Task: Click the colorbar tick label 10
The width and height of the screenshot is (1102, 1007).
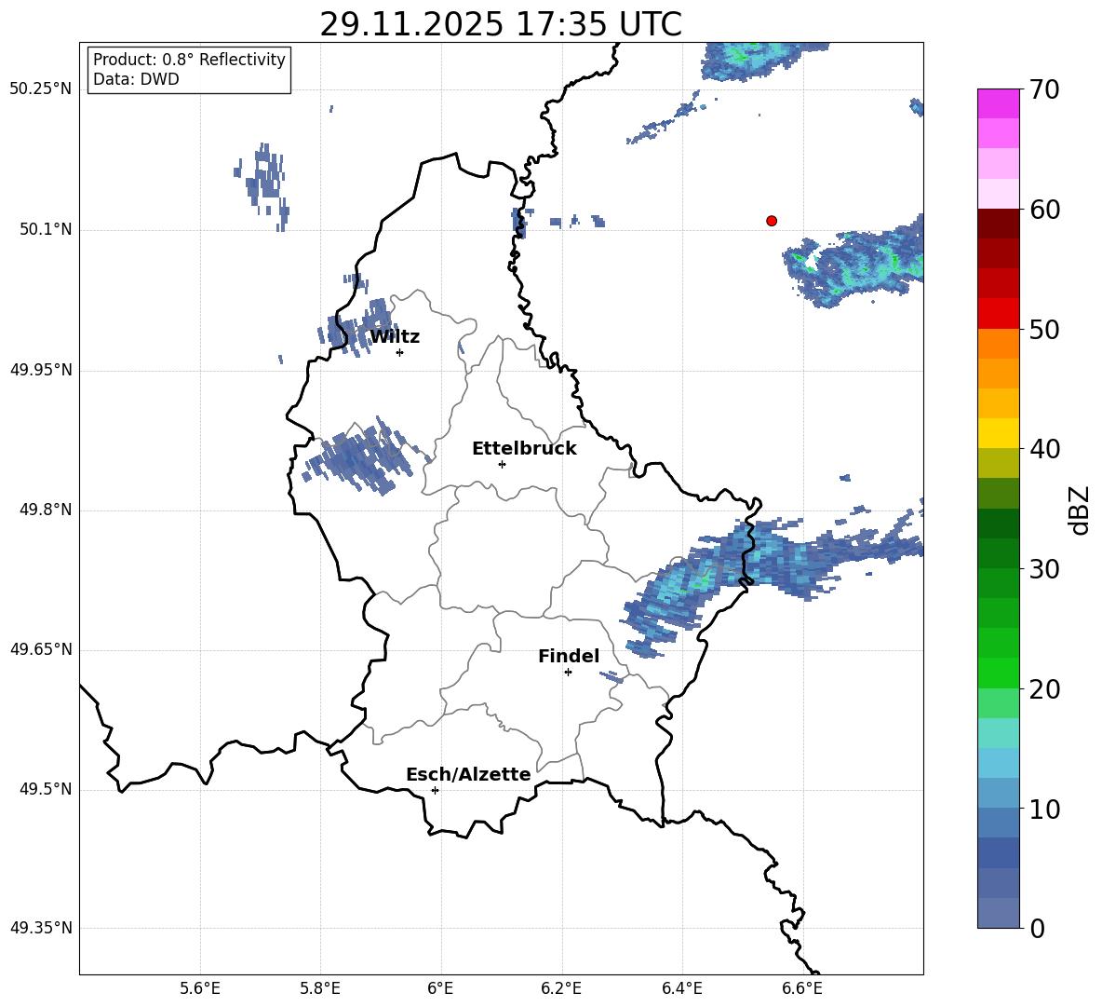Action: [1044, 809]
